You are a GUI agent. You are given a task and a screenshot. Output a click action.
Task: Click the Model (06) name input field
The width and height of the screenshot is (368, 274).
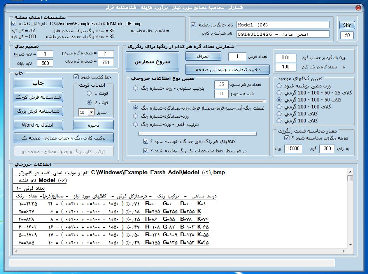[x=282, y=25]
